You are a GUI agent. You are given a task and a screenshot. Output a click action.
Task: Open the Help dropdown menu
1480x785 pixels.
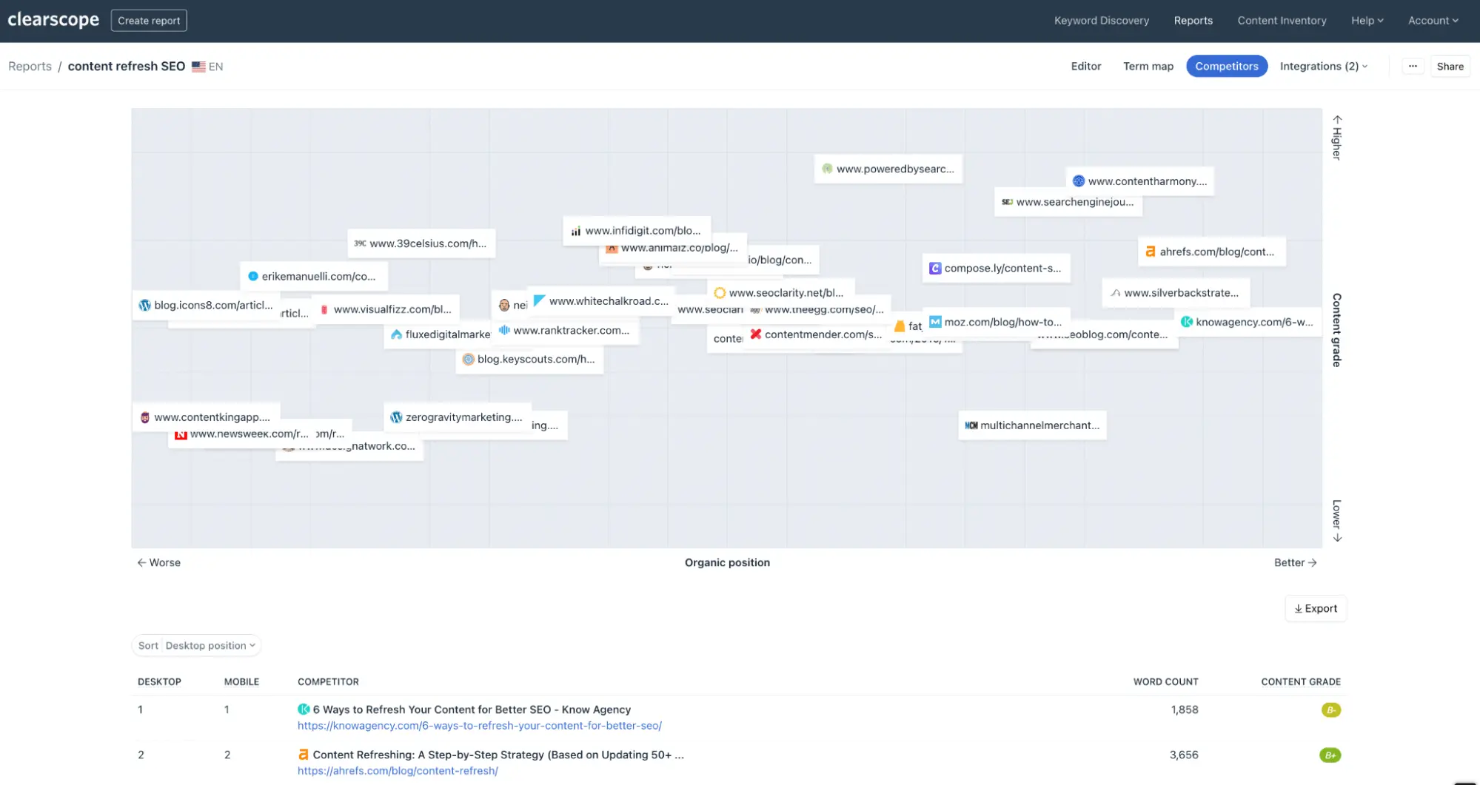1367,21
